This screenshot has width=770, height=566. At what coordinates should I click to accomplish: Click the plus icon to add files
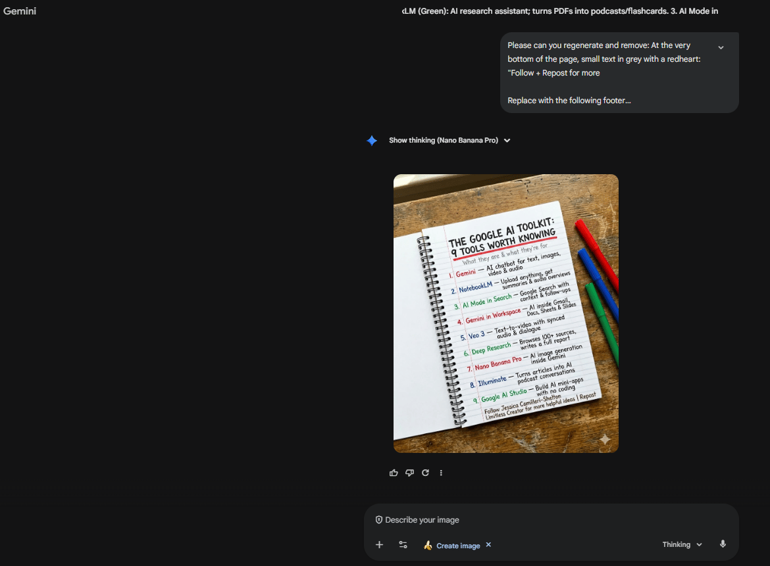pos(379,545)
